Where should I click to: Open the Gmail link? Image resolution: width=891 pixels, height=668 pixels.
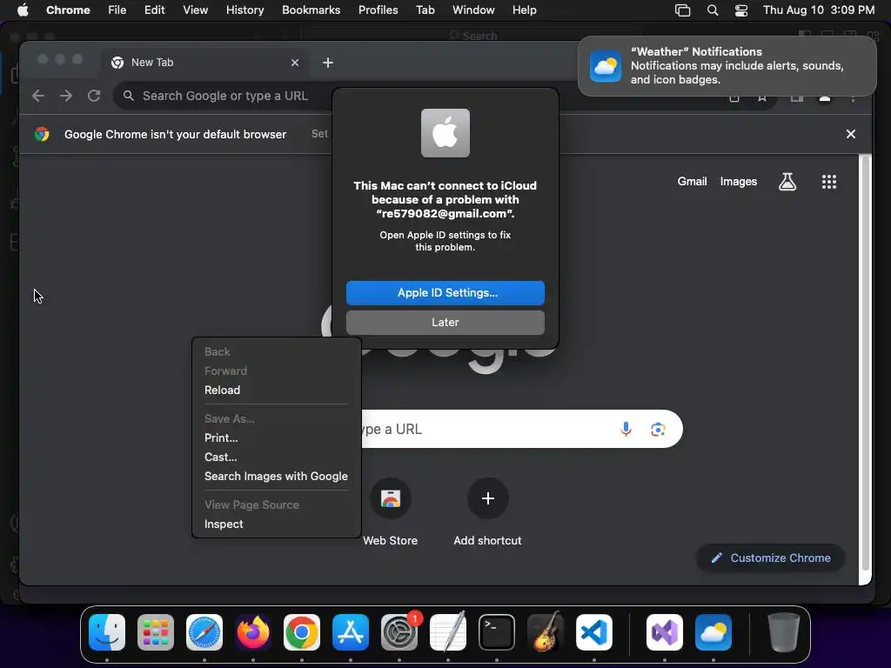692,182
